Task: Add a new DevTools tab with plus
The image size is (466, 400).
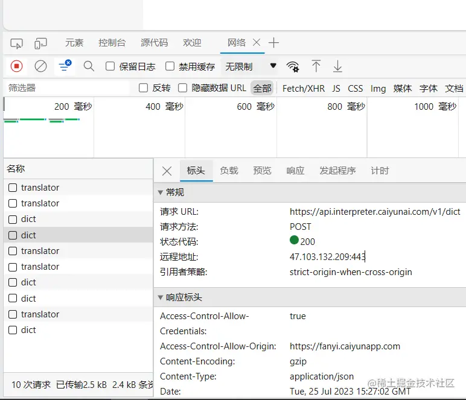Action: tap(273, 43)
